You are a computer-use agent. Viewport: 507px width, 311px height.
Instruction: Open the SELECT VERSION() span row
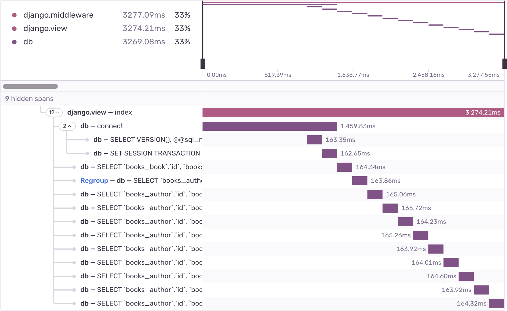(147, 140)
